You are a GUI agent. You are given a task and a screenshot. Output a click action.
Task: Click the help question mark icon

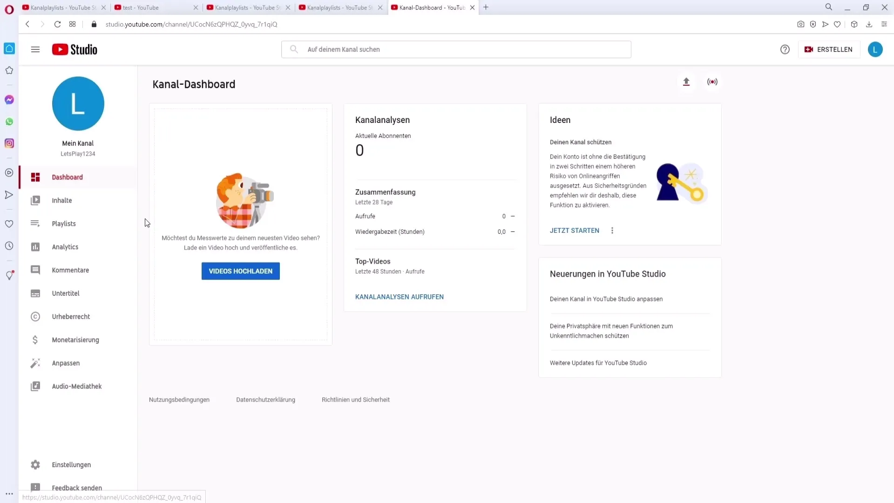point(786,49)
